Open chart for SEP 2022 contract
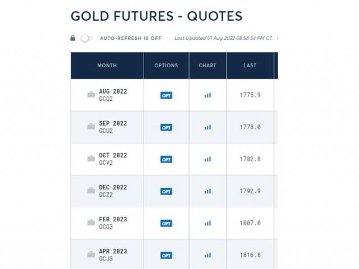This screenshot has width=359, height=269. (208, 127)
